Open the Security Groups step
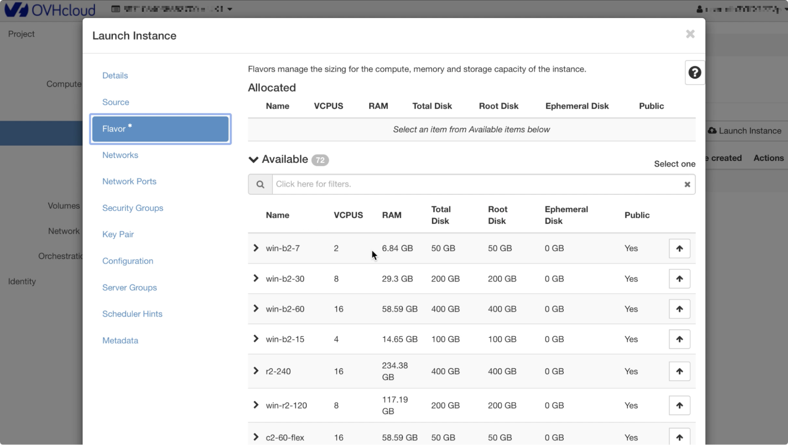The image size is (788, 445). tap(132, 208)
